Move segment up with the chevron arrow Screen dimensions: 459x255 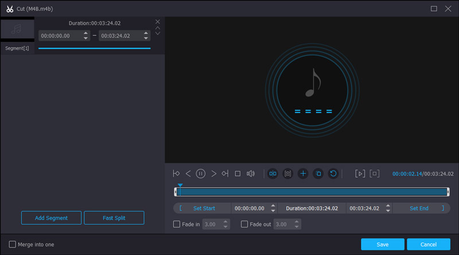(x=158, y=28)
